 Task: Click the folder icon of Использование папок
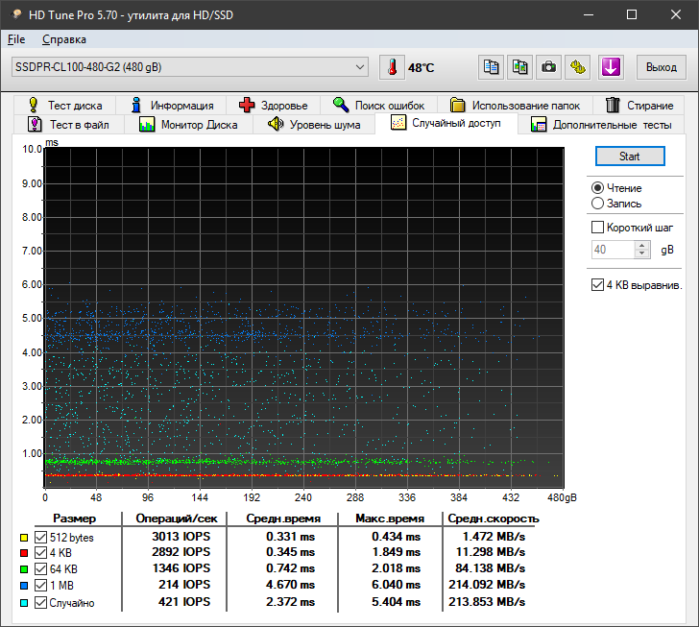tap(457, 106)
